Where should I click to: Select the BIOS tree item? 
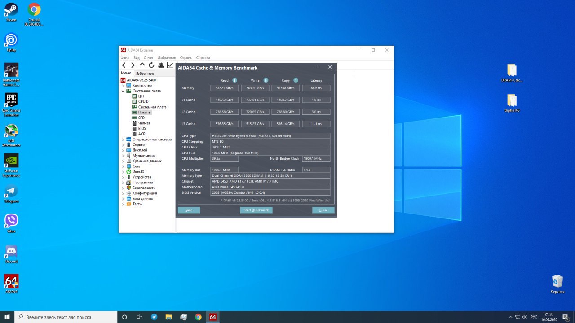coord(142,128)
